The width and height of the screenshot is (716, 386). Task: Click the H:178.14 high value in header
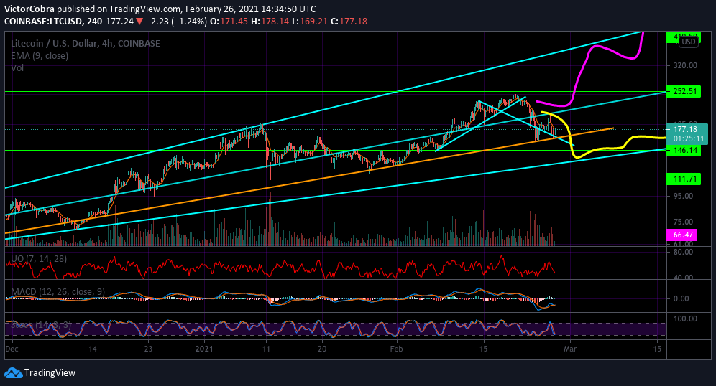click(270, 22)
